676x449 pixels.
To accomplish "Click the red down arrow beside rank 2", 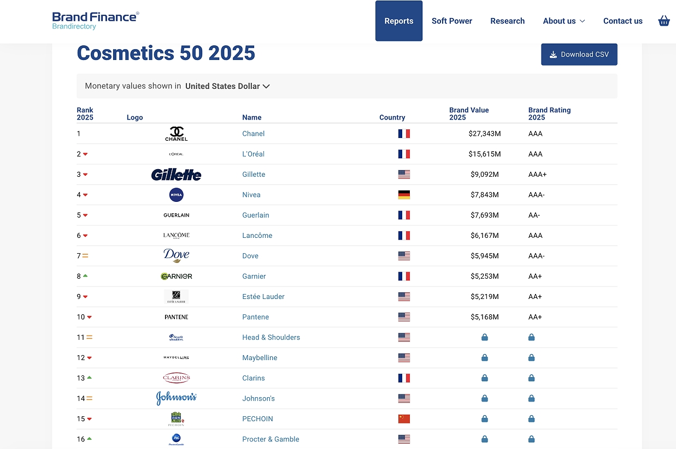I will [85, 154].
